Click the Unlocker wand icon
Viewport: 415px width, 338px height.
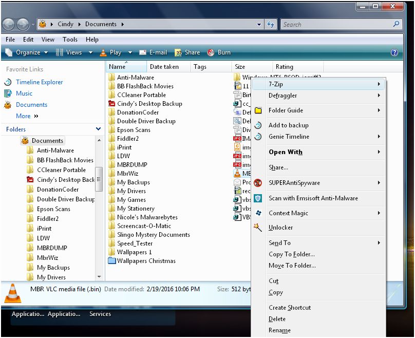(x=258, y=228)
